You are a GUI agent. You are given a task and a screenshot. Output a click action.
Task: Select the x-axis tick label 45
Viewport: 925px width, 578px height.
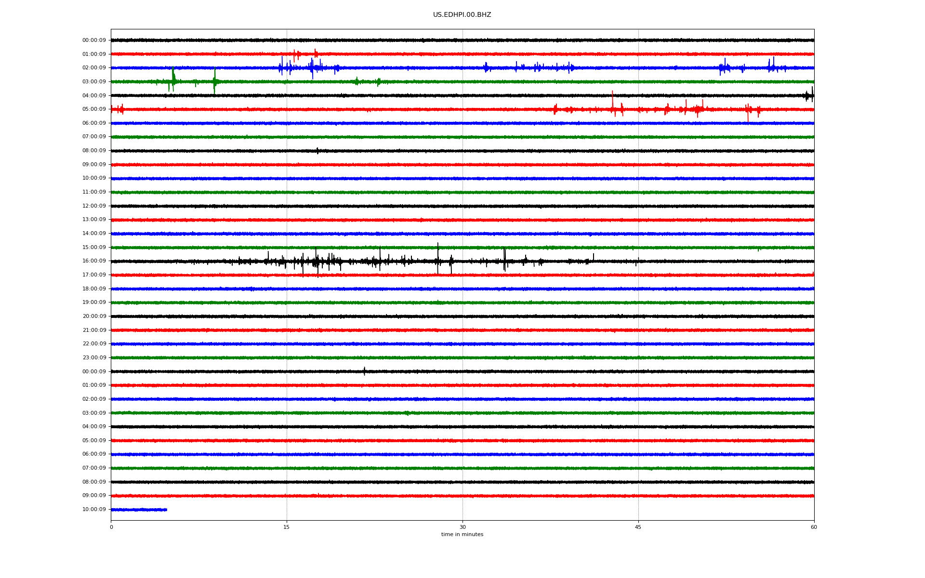(638, 527)
